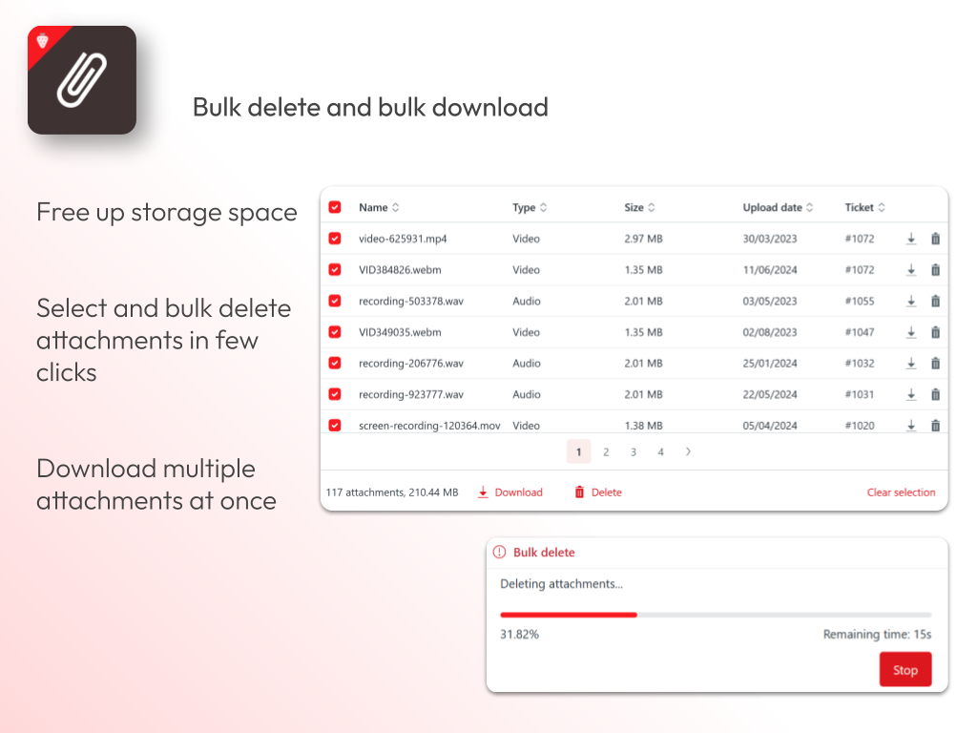This screenshot has width=977, height=733.
Task: Delete screen-recording-120364.mov using its trash icon
Action: [x=936, y=425]
